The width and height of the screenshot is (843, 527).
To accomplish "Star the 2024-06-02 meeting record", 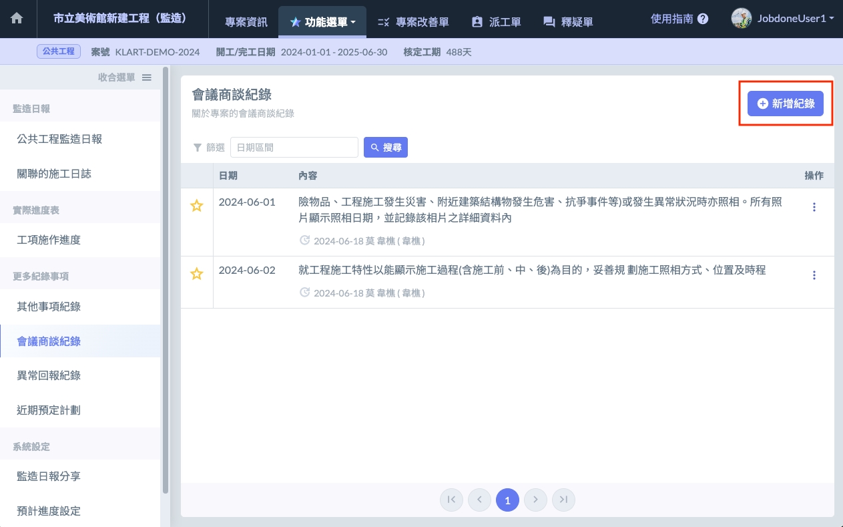I will coord(197,274).
